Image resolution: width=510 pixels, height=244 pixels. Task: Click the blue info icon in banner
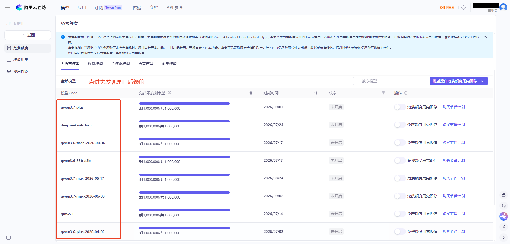63,37
